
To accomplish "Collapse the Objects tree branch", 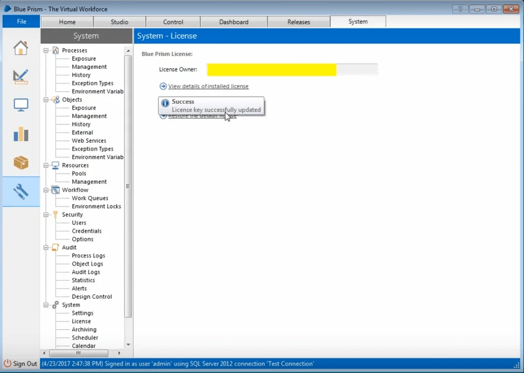I will point(46,99).
